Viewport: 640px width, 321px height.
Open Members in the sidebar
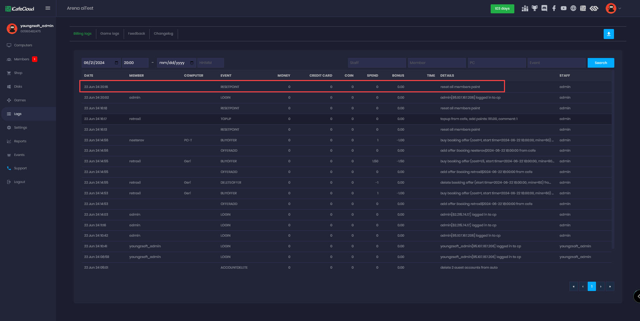tap(22, 59)
